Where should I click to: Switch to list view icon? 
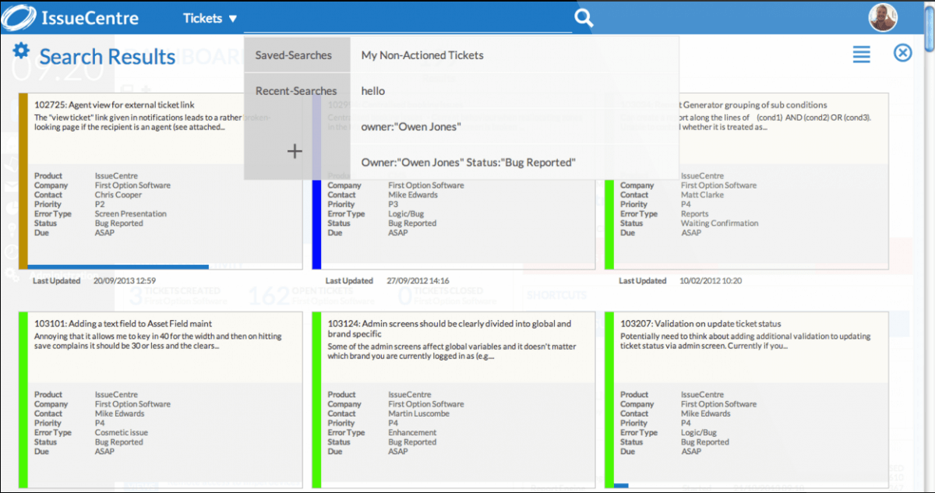tap(861, 54)
